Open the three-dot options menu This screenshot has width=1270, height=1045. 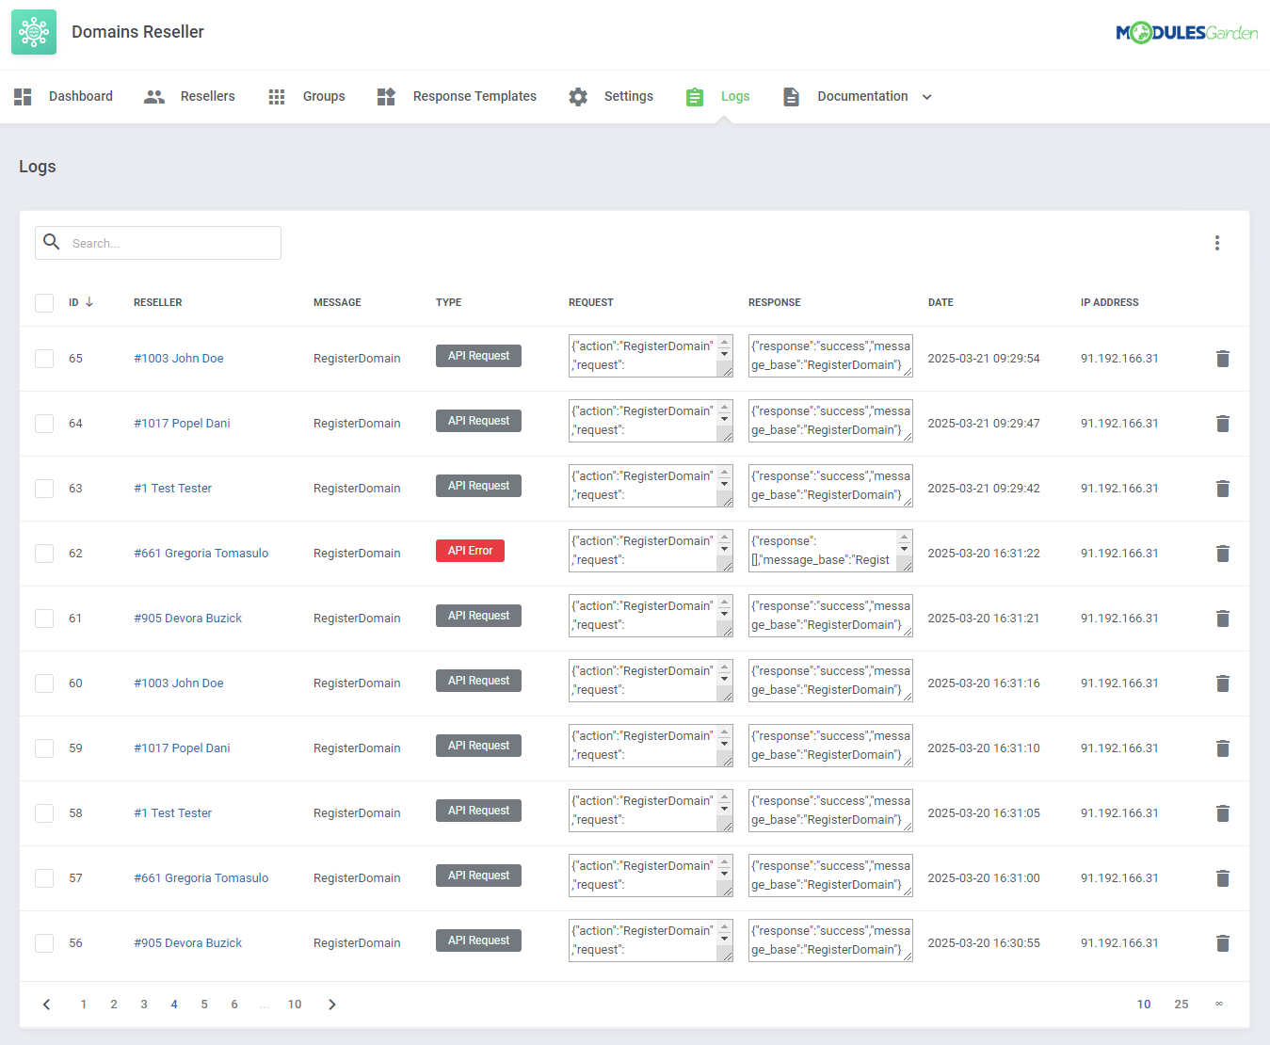1217,242
